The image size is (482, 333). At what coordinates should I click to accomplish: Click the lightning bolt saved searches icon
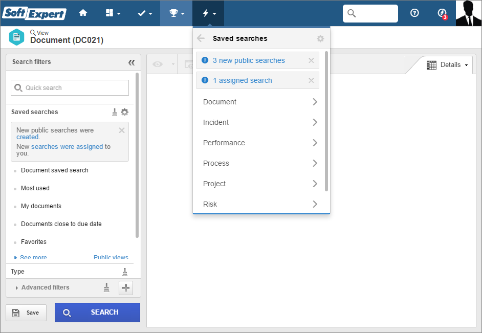click(208, 13)
